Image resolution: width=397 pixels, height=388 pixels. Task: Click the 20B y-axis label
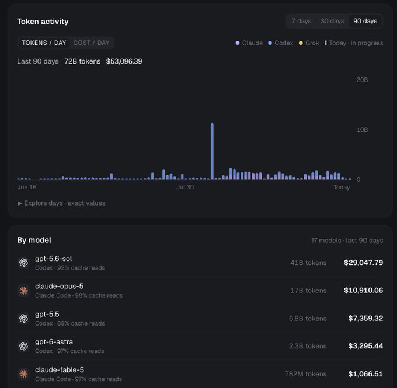click(362, 80)
